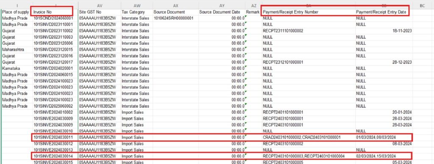434x164 pixels.
Task: Select date cell 01/03/2024,08/03/2024
Action: (384, 137)
